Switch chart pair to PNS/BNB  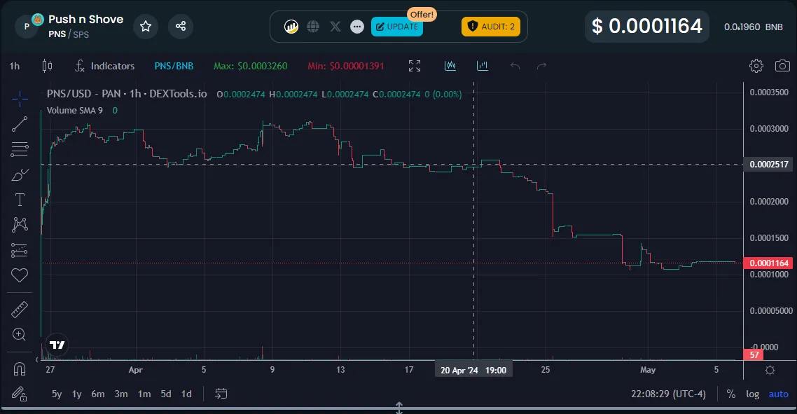174,66
